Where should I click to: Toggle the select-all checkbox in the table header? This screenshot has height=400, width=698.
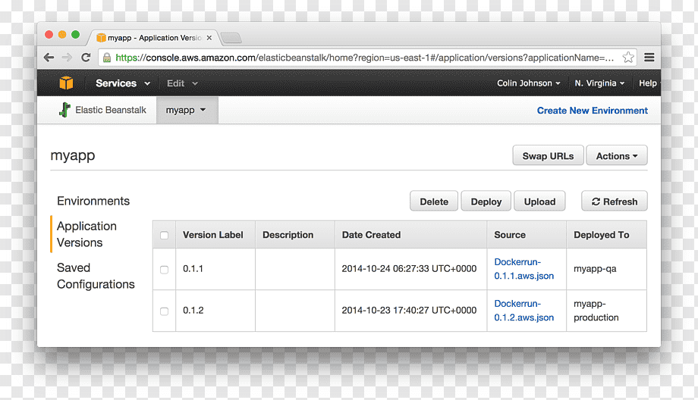pos(165,235)
